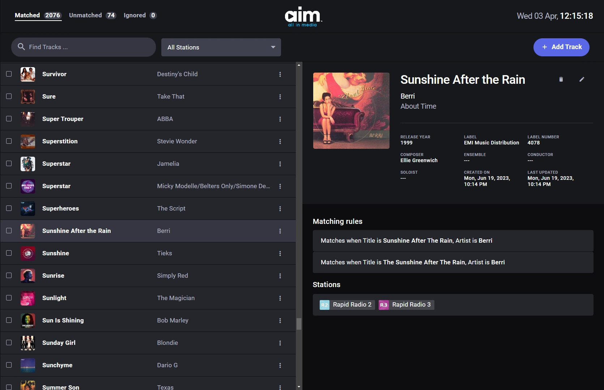This screenshot has width=604, height=390.
Task: Tick the checkbox for Super Trouper
Action: (9, 119)
